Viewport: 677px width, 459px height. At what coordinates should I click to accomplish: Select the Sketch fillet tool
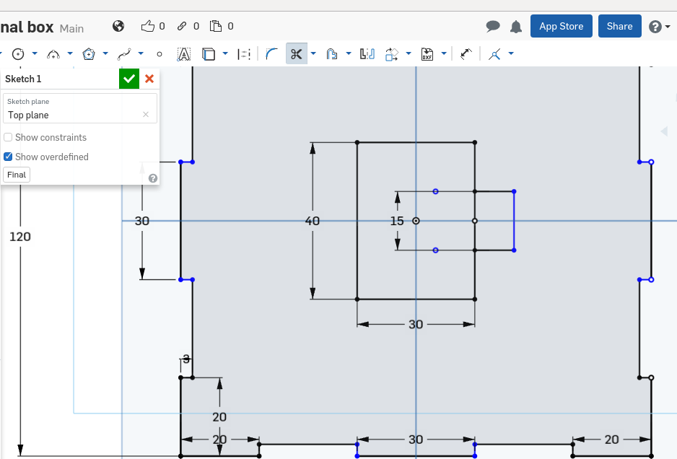[271, 54]
